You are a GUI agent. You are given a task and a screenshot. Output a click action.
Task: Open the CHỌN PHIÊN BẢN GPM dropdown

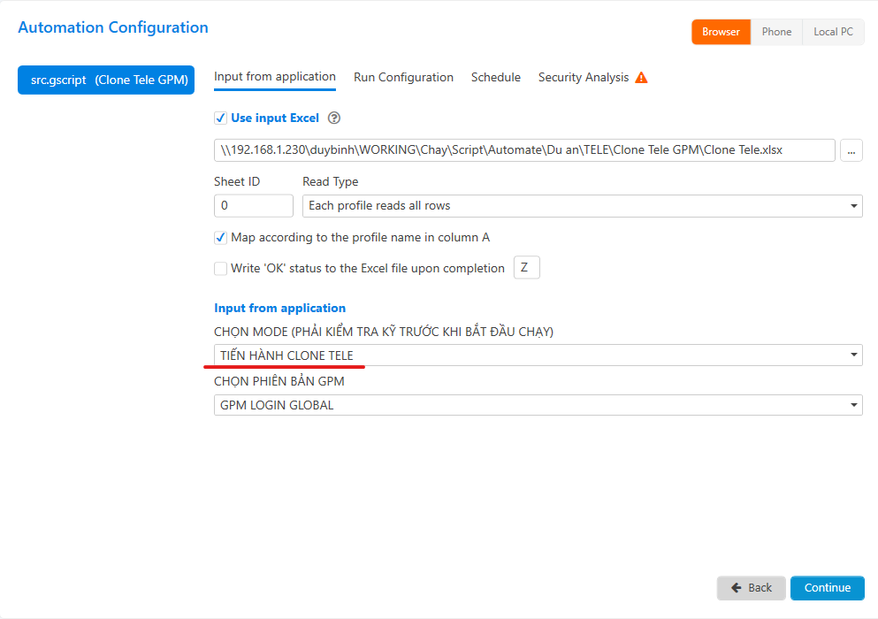pyautogui.click(x=538, y=405)
